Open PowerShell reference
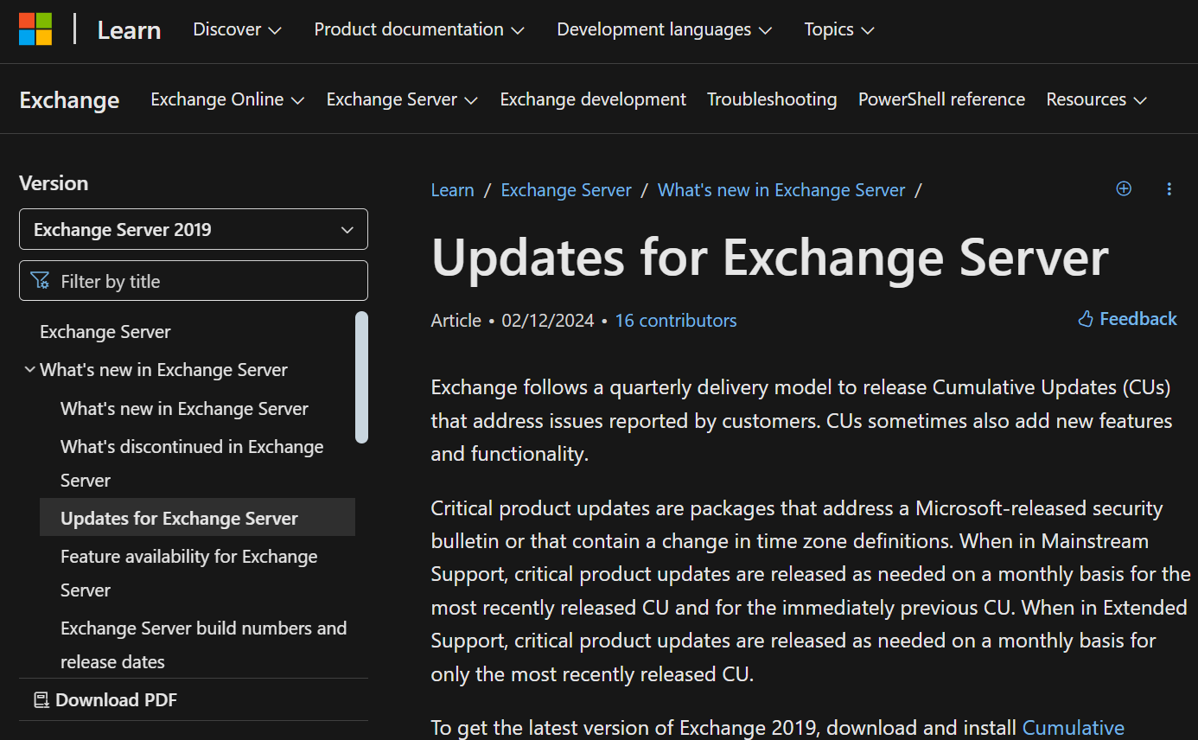This screenshot has width=1198, height=740. [941, 99]
